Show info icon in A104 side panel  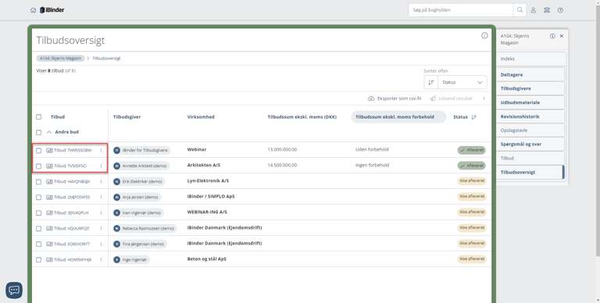pyautogui.click(x=552, y=36)
